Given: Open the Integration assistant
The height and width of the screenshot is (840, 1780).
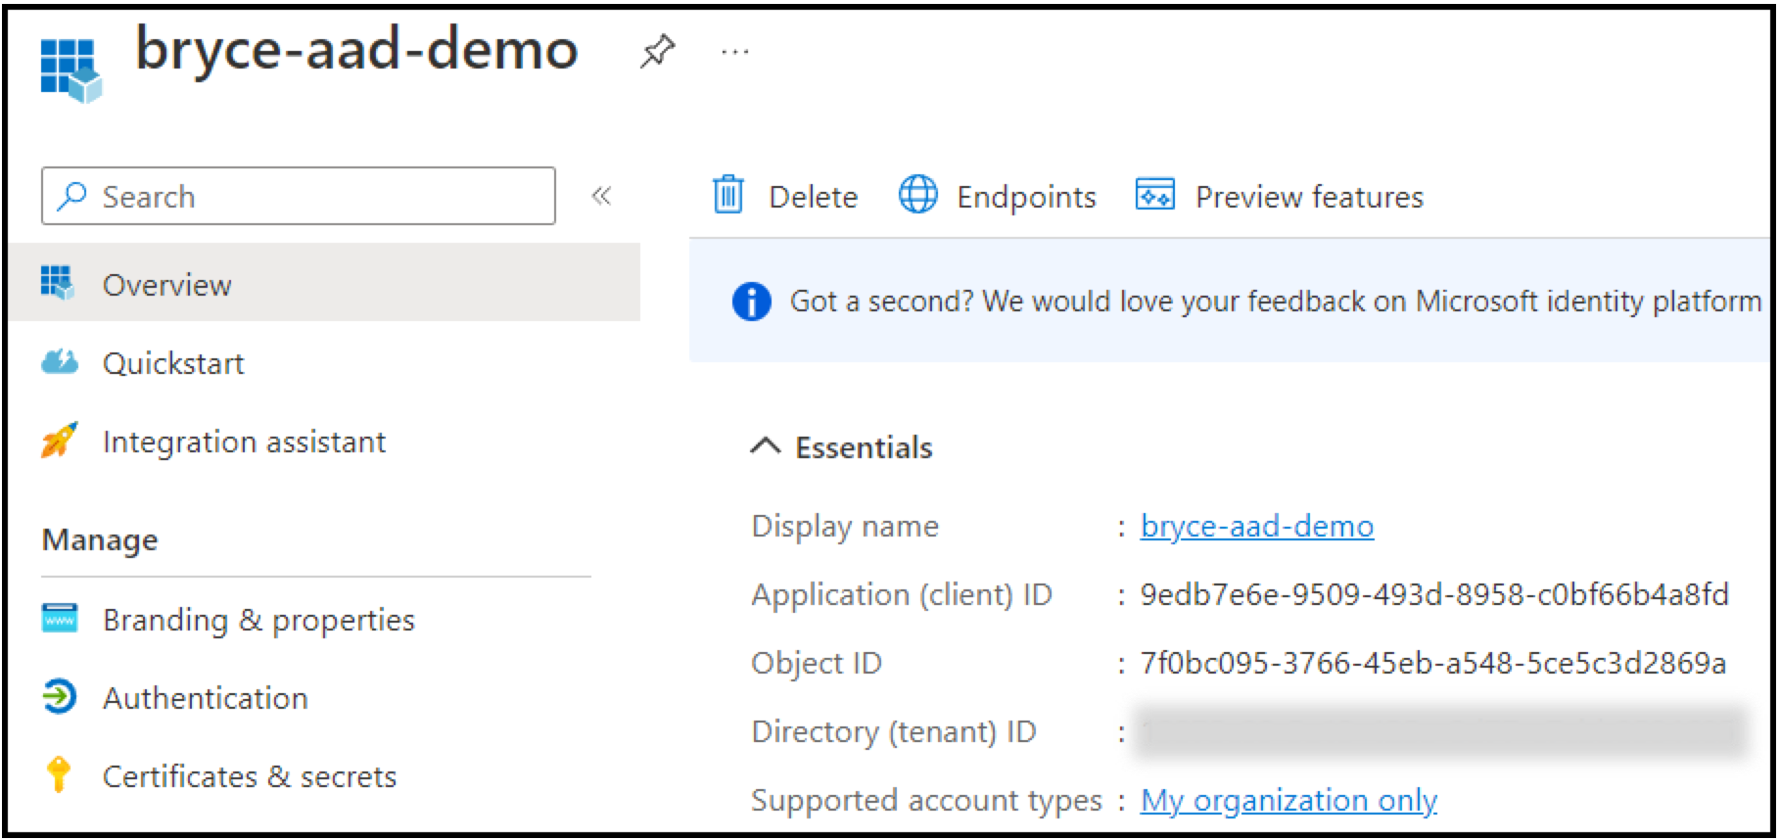Looking at the screenshot, I should click(244, 442).
